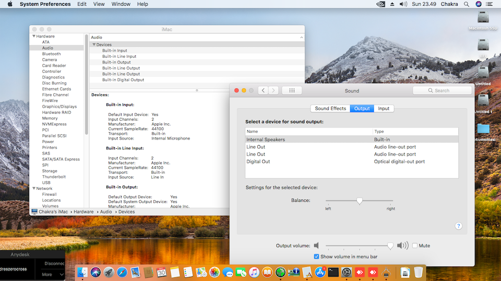Open System Information chip icon in Dock
This screenshot has width=501, height=281.
point(294,272)
